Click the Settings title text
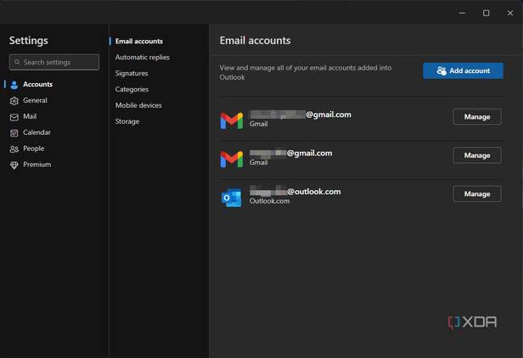 click(28, 41)
